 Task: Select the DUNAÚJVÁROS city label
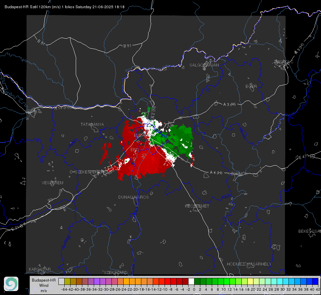click(133, 197)
